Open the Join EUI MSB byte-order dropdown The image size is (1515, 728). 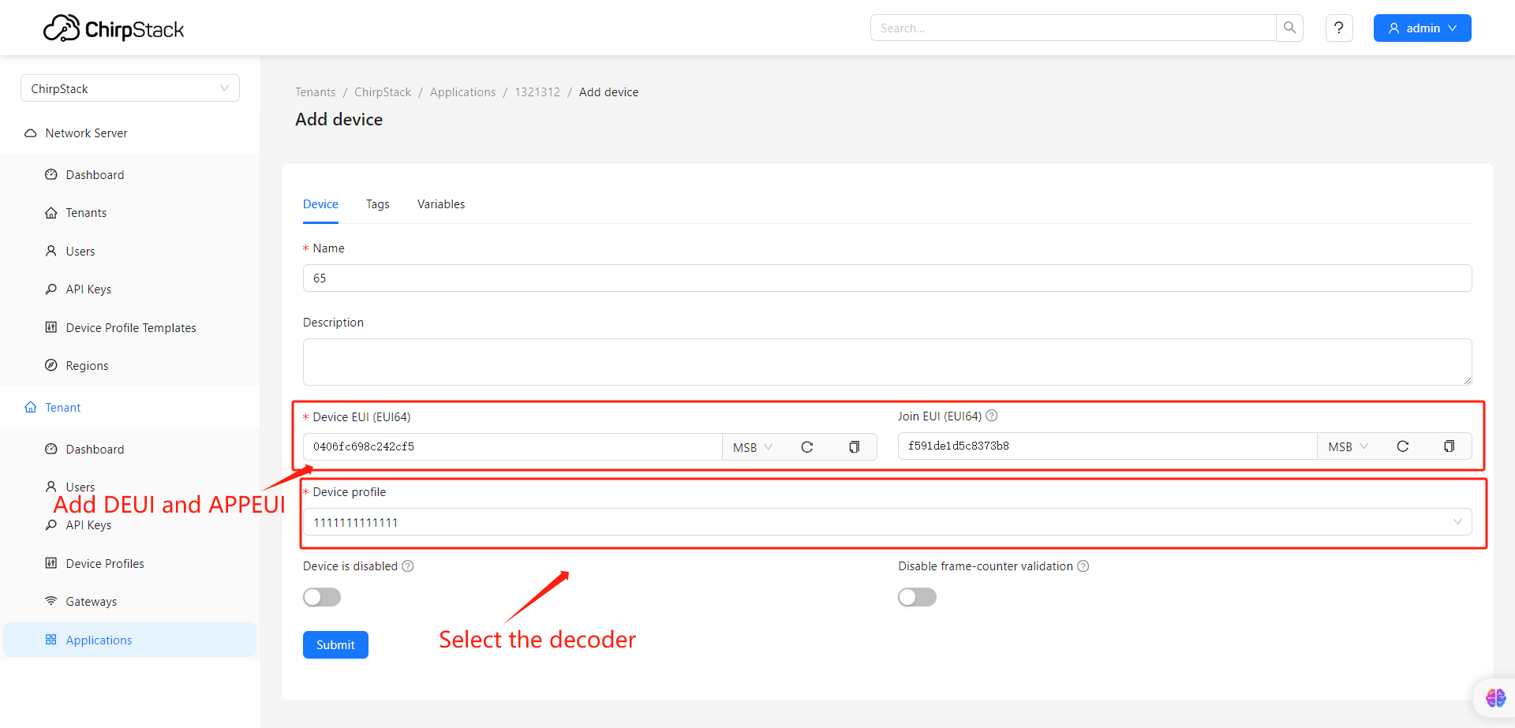pyautogui.click(x=1348, y=446)
